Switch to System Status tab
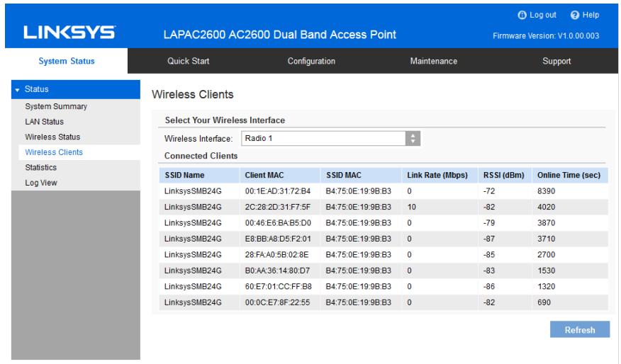The height and width of the screenshot is (364, 621). [67, 61]
